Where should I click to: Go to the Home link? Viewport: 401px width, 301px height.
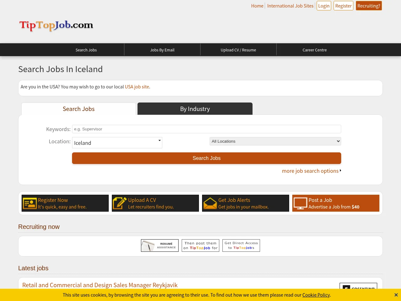tap(257, 6)
